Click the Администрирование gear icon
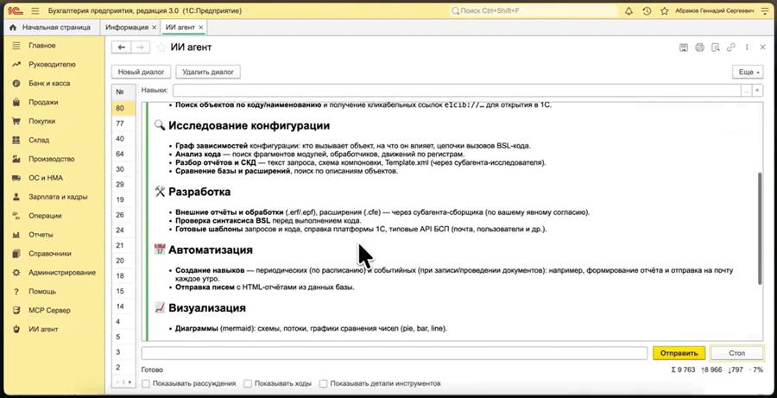Screen dimensions: 777x398 16,273
